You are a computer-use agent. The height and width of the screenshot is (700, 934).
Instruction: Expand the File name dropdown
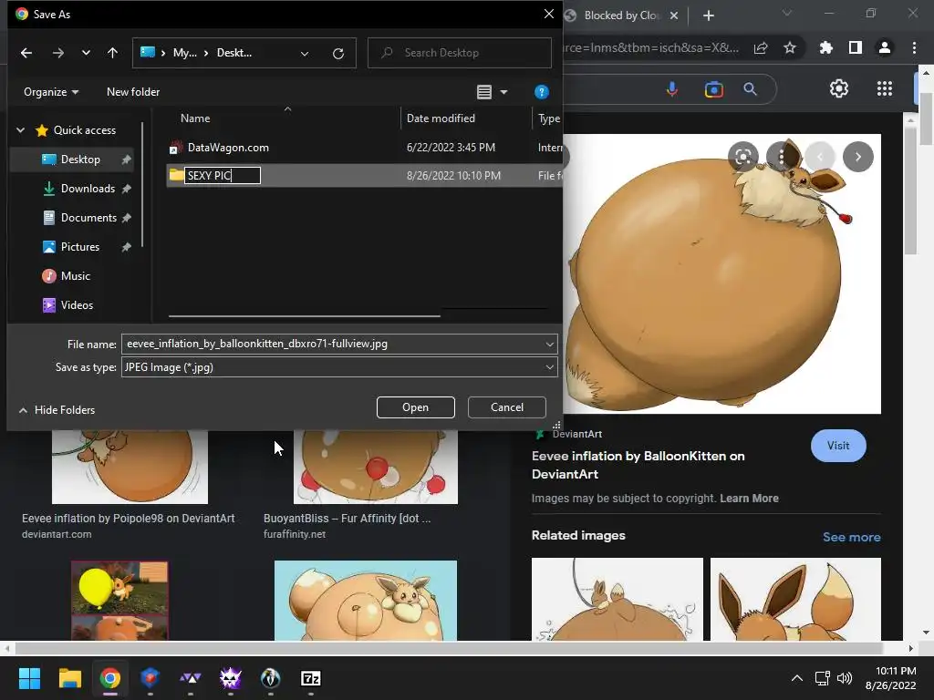coord(550,344)
